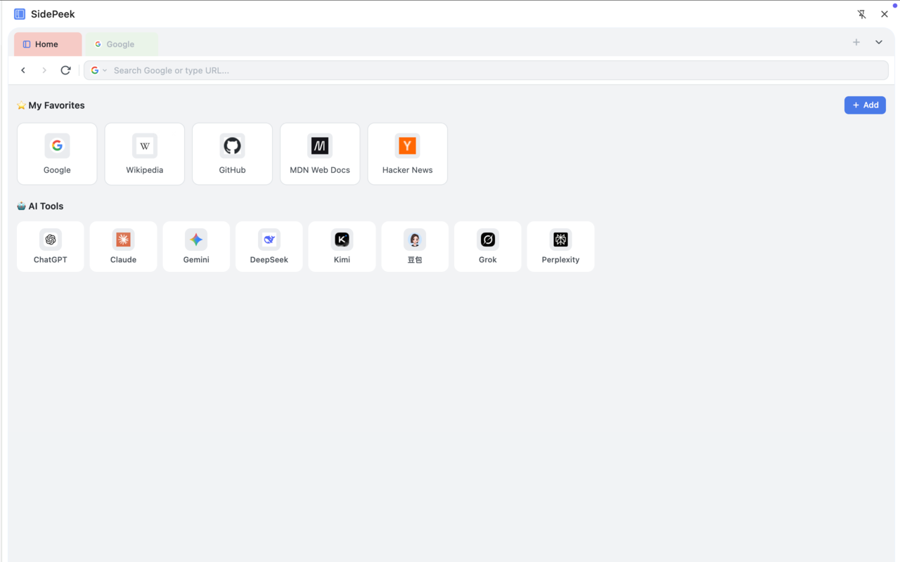Viewport: 900px width, 562px height.
Task: Switch to the Home tab
Action: [x=48, y=44]
